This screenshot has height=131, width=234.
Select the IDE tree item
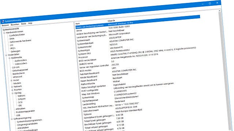[20, 106]
